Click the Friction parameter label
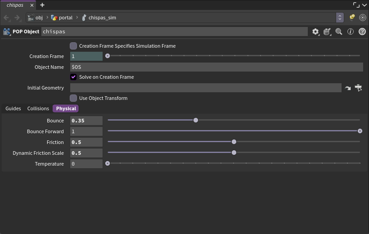The width and height of the screenshot is (369, 234). (55, 142)
